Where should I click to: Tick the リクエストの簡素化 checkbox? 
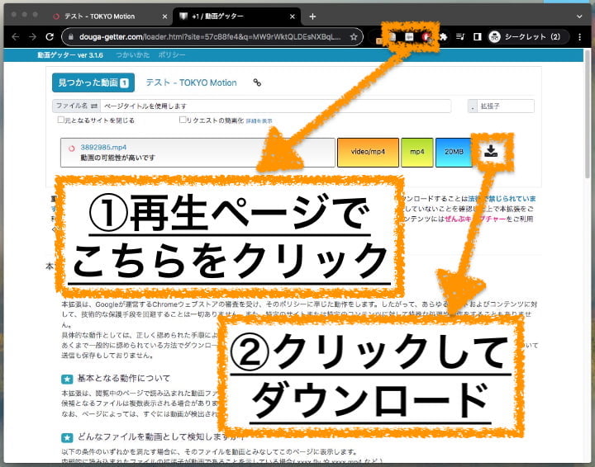[183, 120]
